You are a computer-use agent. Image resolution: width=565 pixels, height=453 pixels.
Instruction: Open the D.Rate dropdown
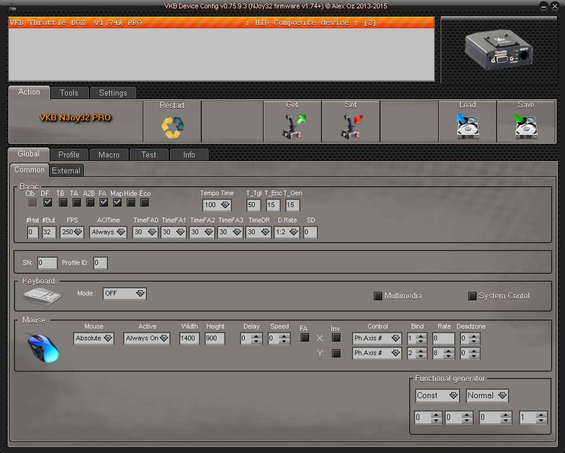click(287, 232)
